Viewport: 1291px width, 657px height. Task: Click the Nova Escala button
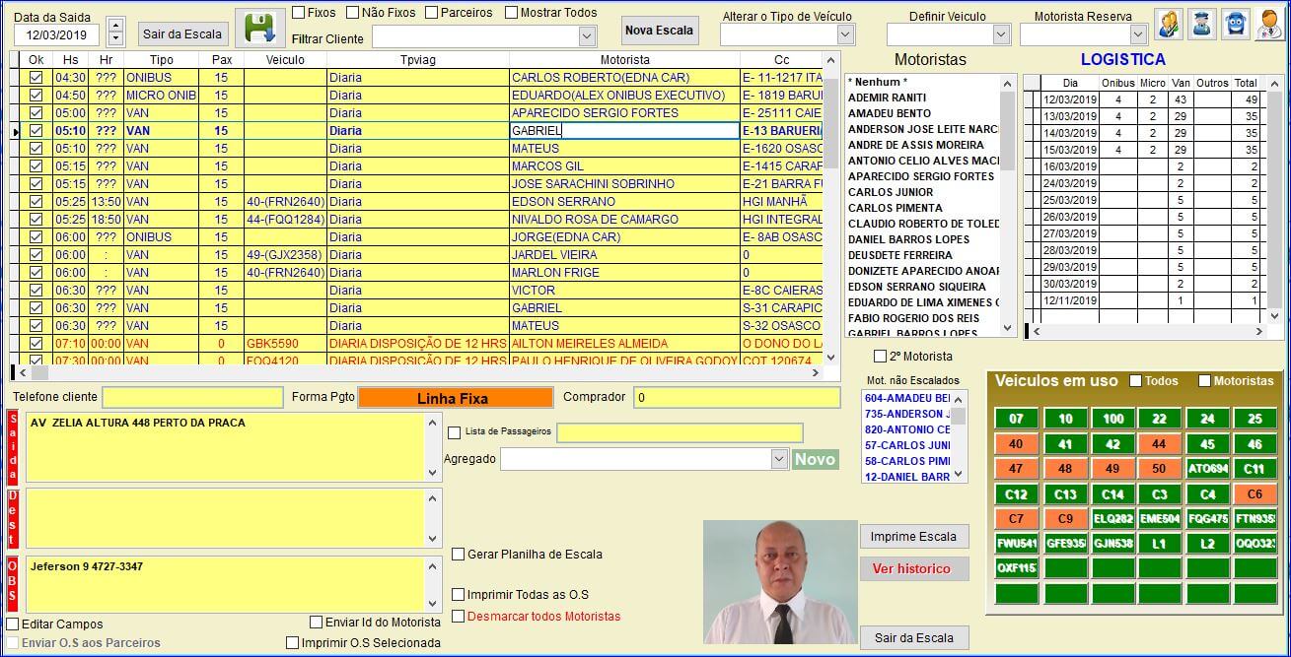point(660,31)
